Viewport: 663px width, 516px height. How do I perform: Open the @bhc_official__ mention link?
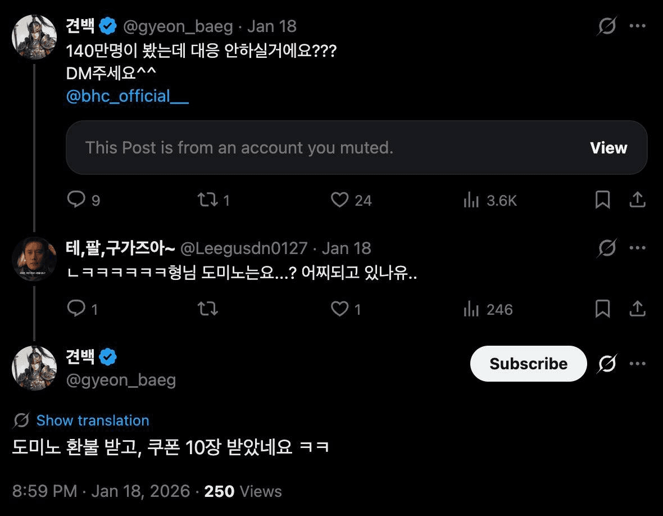coord(128,96)
